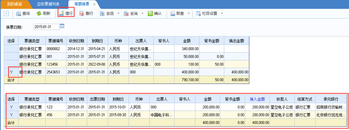The height and width of the screenshot is (130, 349).
Task: Select the 等额换票 tab
Action: (82, 4)
